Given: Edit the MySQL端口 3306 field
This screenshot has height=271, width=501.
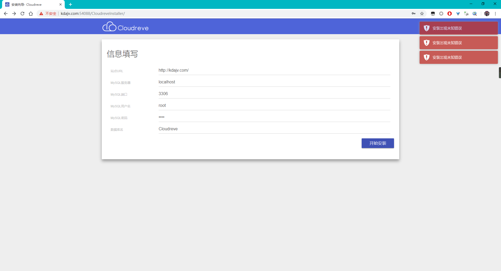Looking at the screenshot, I should (x=274, y=94).
